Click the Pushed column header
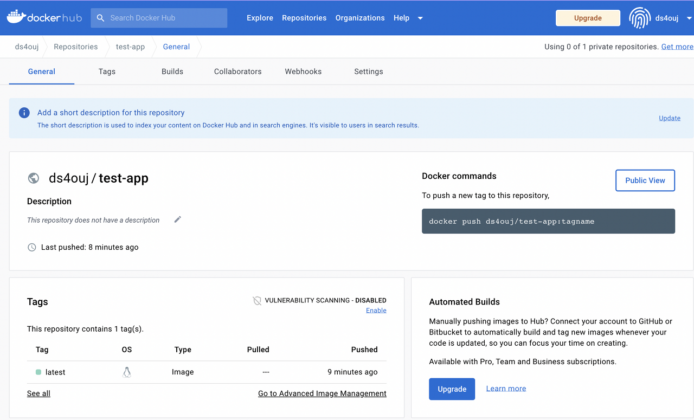Viewport: 694px width, 420px height. pyautogui.click(x=364, y=350)
